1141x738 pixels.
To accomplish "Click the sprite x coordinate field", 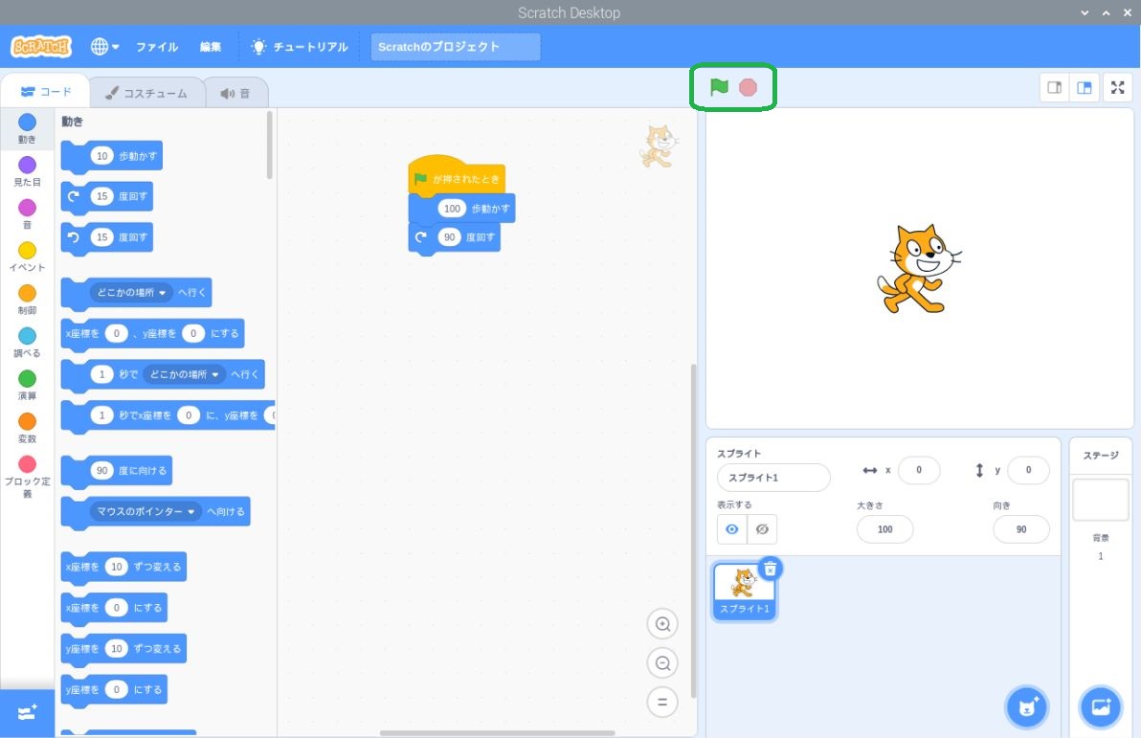I will (x=918, y=470).
